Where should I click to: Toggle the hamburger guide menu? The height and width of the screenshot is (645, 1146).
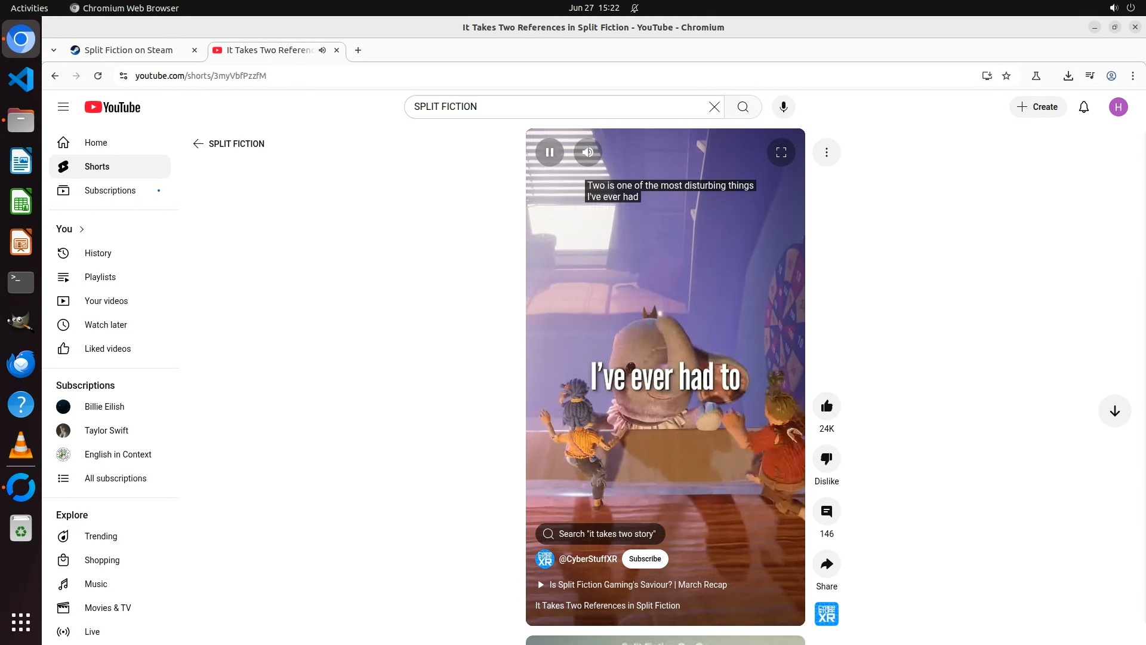coord(63,107)
